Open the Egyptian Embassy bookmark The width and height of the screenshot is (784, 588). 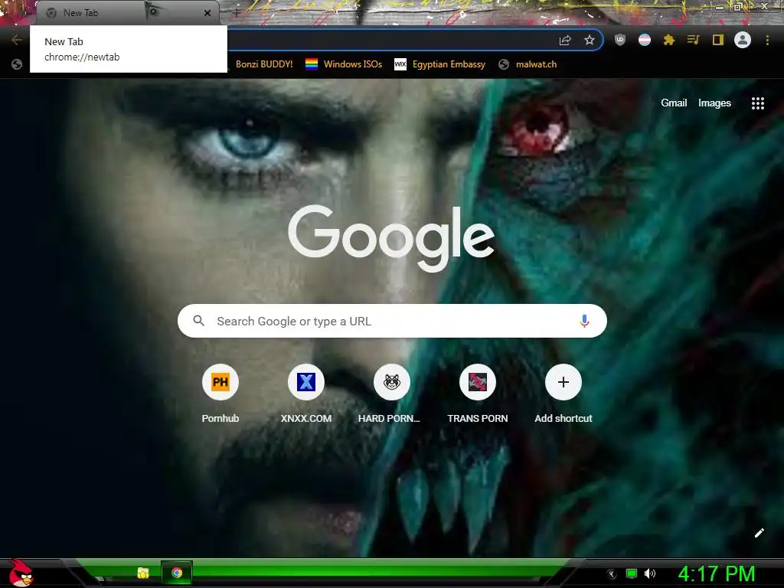(440, 64)
